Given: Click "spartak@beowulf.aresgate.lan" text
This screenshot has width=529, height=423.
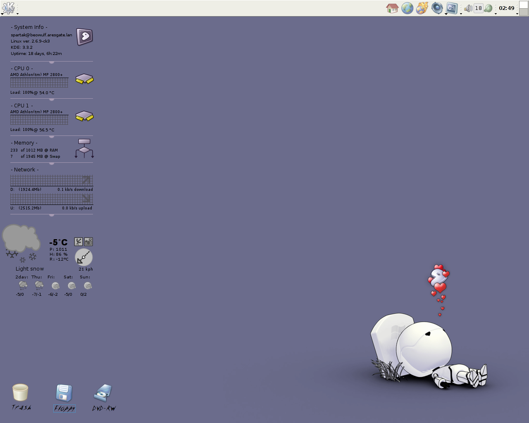Looking at the screenshot, I should [x=41, y=35].
